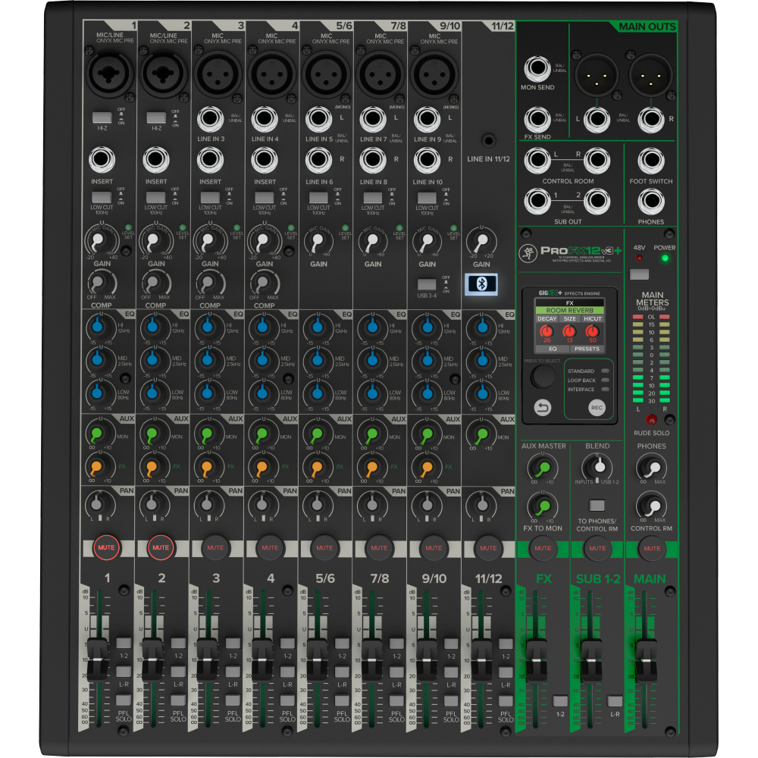Click the channel 1 combo XLR input jack
This screenshot has width=758, height=758.
pos(110,73)
